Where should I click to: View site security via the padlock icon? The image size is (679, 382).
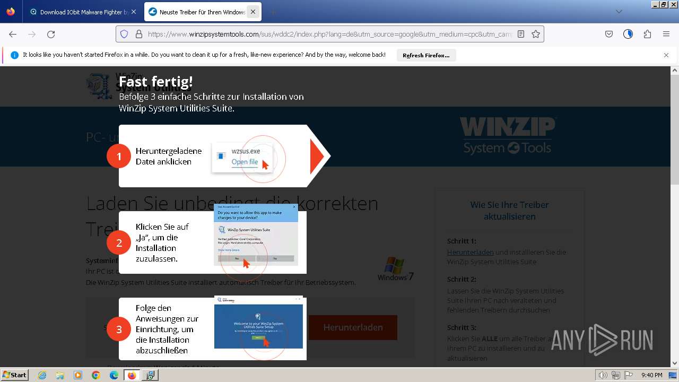pyautogui.click(x=139, y=34)
